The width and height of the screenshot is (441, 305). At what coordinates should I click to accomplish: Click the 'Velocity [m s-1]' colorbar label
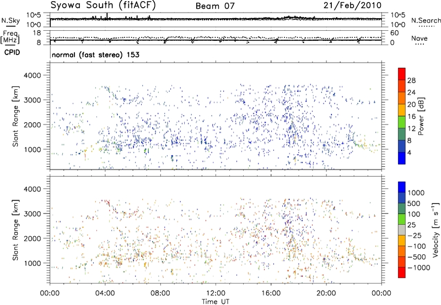[x=435, y=230]
